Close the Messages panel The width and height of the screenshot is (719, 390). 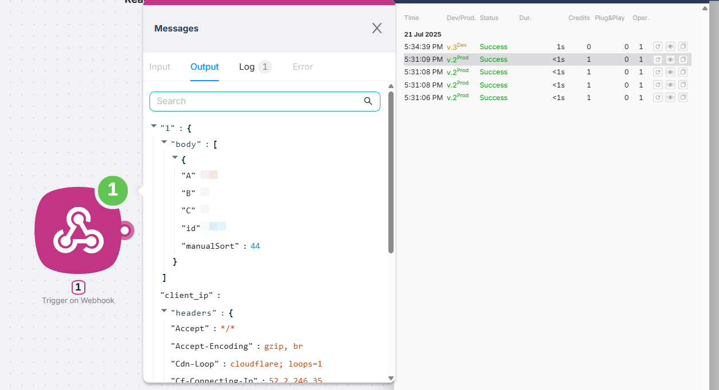pyautogui.click(x=376, y=29)
